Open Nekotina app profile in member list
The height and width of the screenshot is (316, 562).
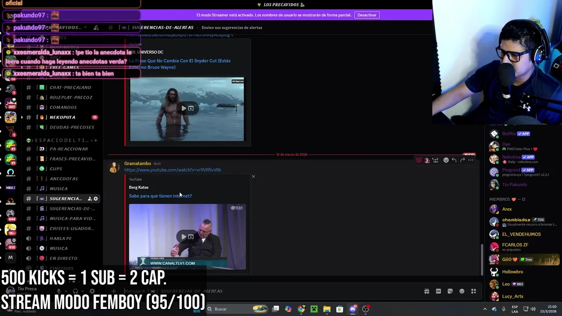point(523,159)
